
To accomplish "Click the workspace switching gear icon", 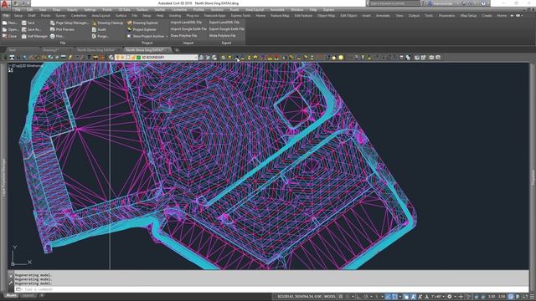I will point(450,297).
